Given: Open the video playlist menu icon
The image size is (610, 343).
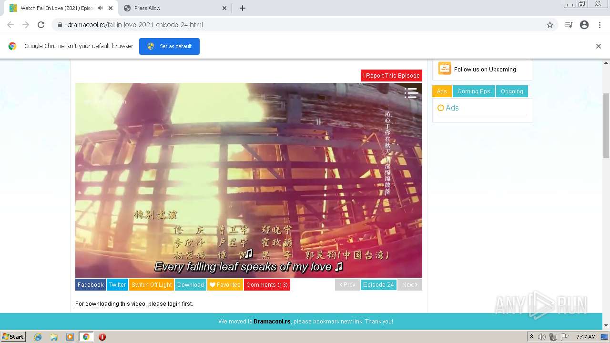Looking at the screenshot, I should [x=411, y=93].
